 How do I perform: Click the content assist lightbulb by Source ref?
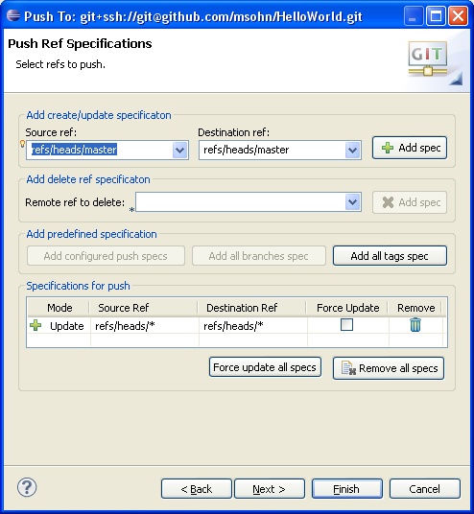pos(23,144)
